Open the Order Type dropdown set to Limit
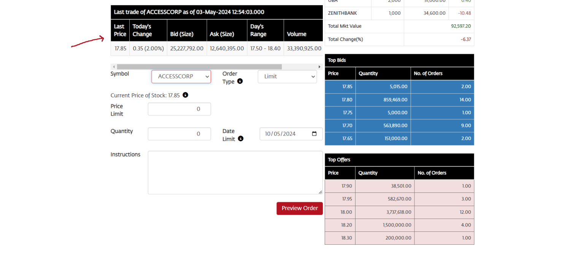Image resolution: width=584 pixels, height=261 pixels. pos(287,77)
